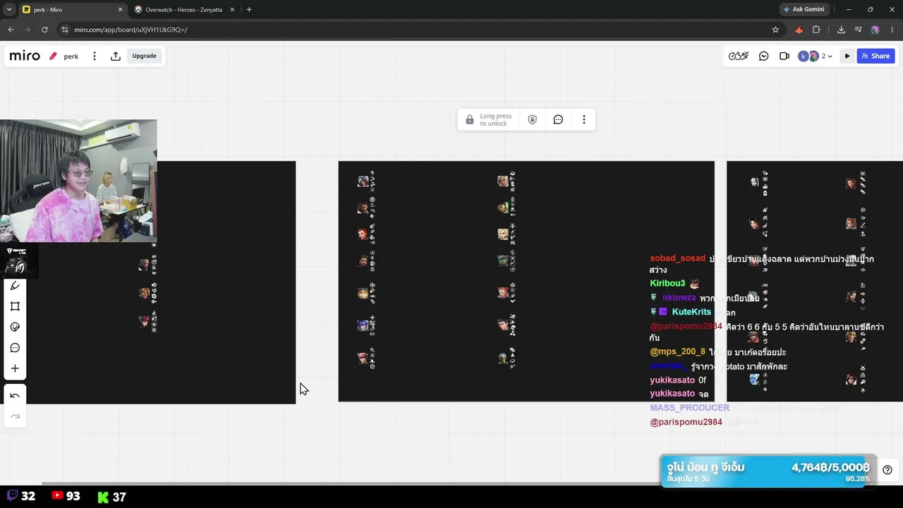Bookmark this page with star icon
The height and width of the screenshot is (508, 903).
point(775,30)
